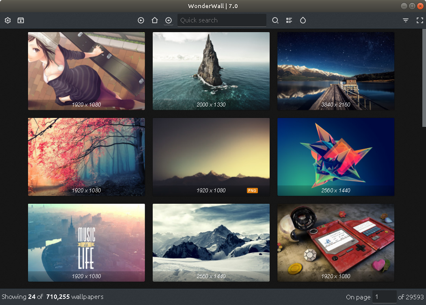Open the red tree forest wallpaper

[x=86, y=157]
